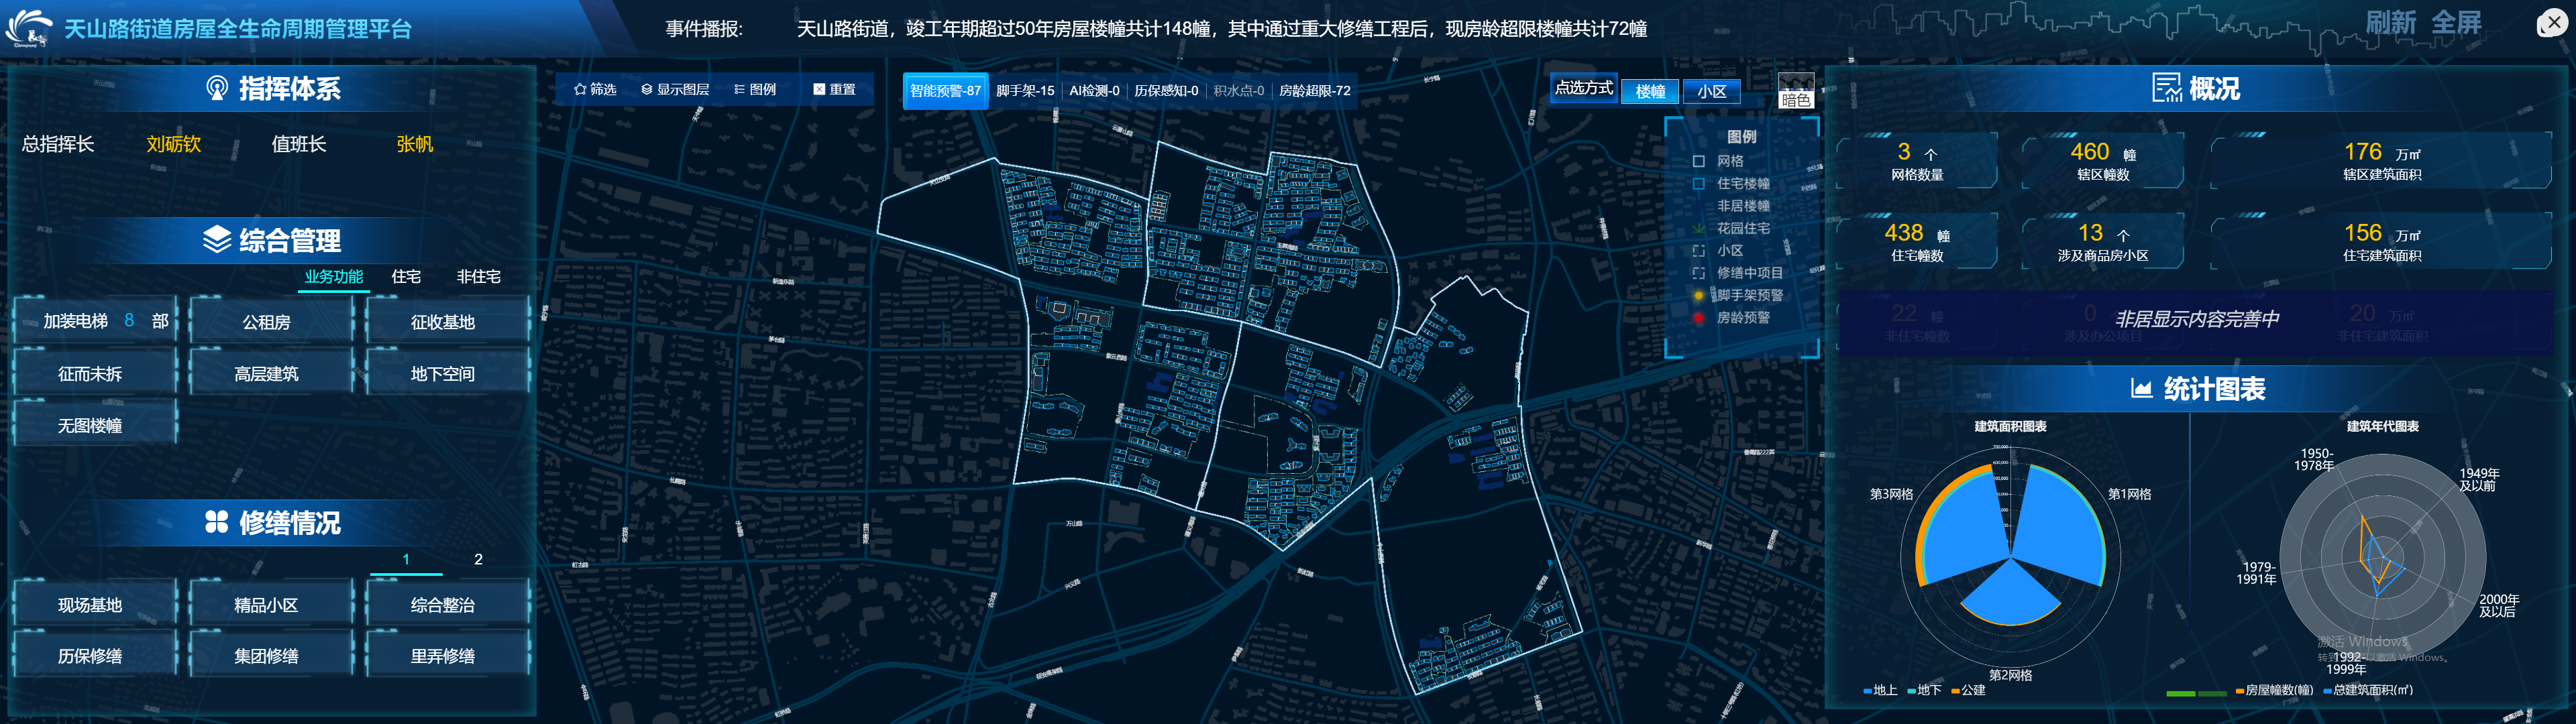This screenshot has width=2576, height=724.
Task: Click the 住宅楼幢 legend icon
Action: click(x=1698, y=183)
